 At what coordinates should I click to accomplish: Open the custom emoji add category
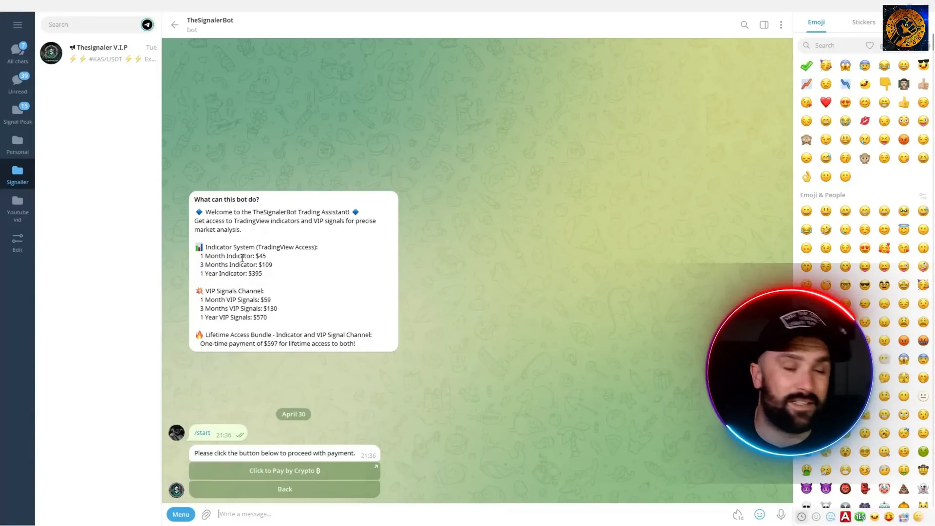[x=831, y=517]
